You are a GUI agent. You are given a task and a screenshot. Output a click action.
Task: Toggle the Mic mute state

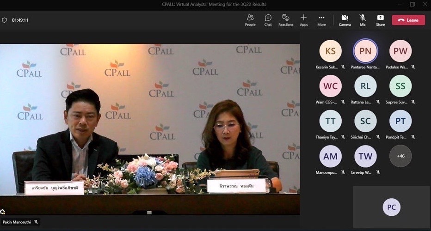coord(363,20)
